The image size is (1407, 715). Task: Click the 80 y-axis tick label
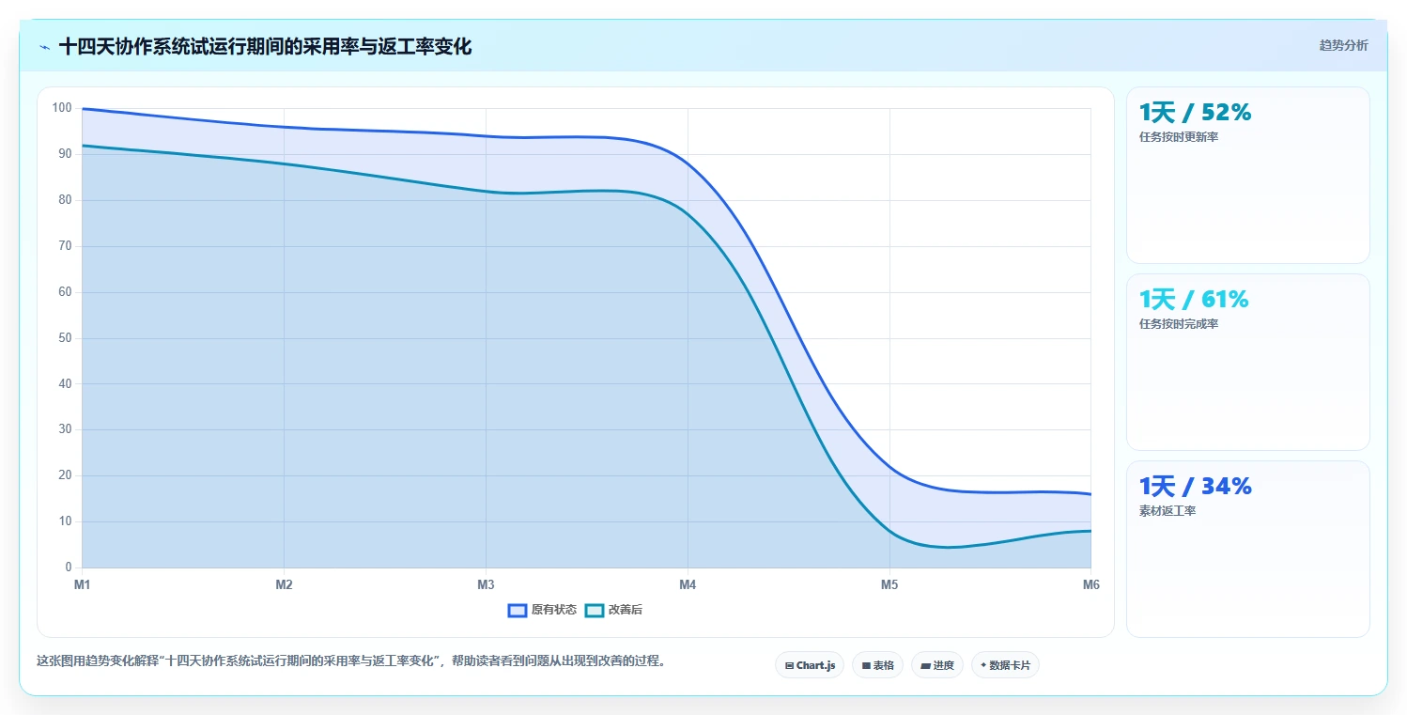tap(65, 200)
